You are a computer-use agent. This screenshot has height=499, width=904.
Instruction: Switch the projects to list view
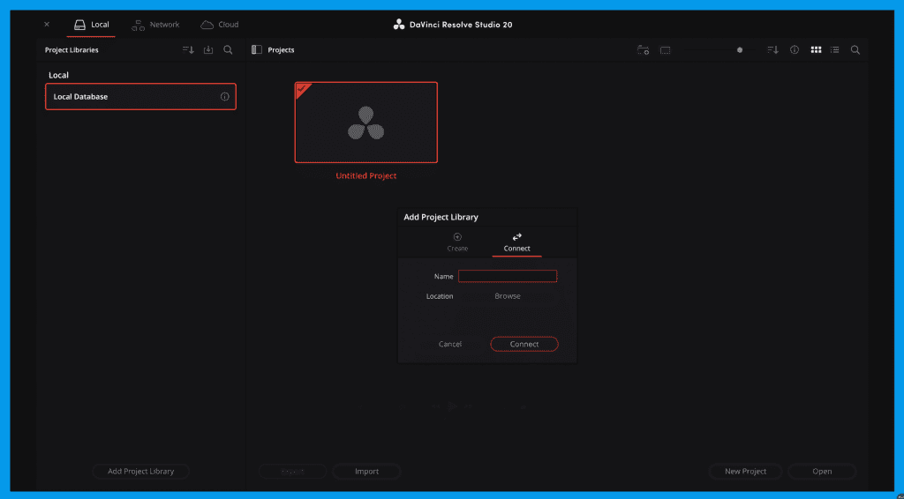pos(834,50)
